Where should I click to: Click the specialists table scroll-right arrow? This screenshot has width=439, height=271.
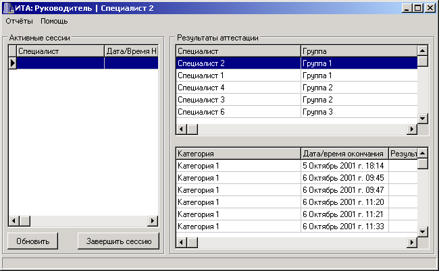pos(412,129)
